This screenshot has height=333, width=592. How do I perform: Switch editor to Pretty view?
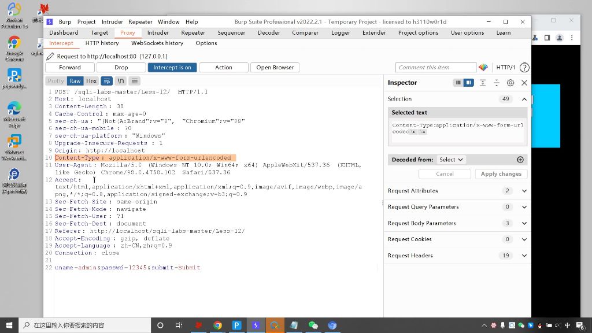click(x=56, y=81)
